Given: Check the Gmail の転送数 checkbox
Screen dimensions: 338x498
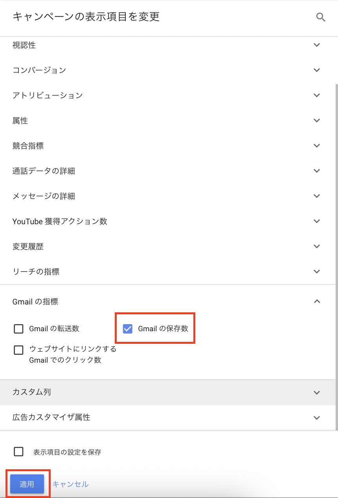Looking at the screenshot, I should 18,329.
